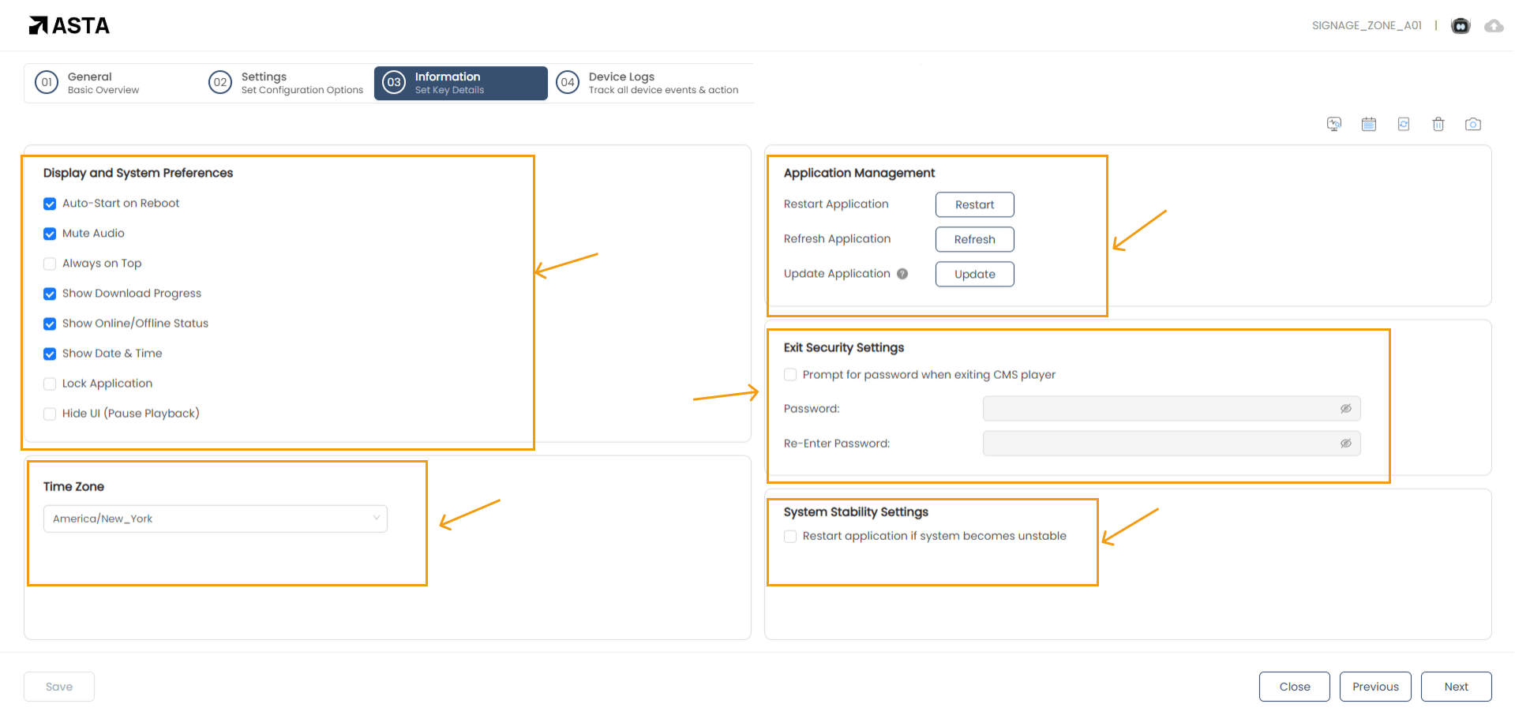Reveal Password field using eye icon
This screenshot has height=719, width=1515.
(x=1345, y=409)
